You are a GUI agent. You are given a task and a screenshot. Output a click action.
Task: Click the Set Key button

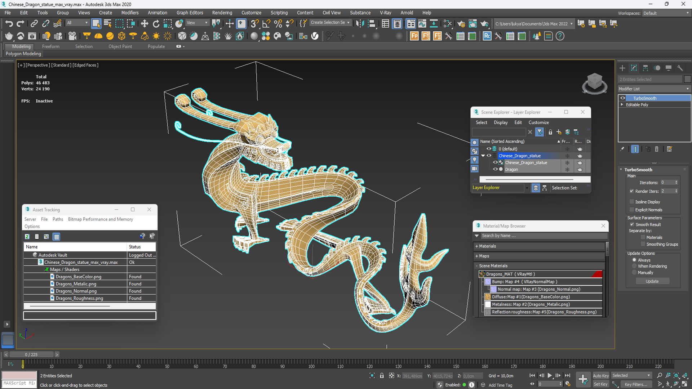[x=600, y=384]
